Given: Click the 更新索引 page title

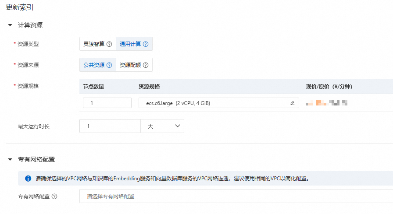Looking at the screenshot, I should 19,7.
